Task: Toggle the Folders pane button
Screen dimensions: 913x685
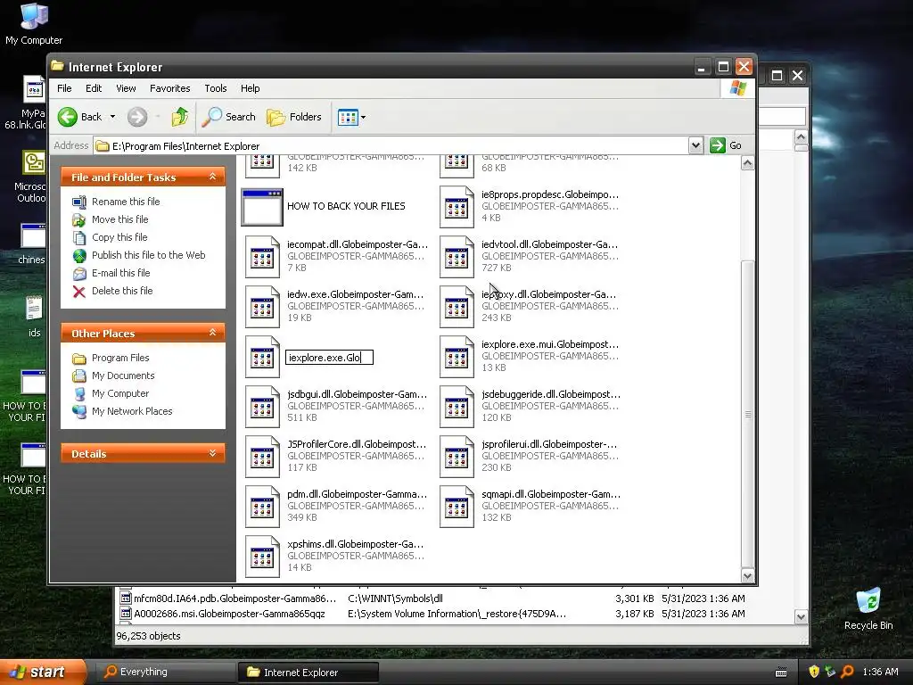Action: pos(294,117)
